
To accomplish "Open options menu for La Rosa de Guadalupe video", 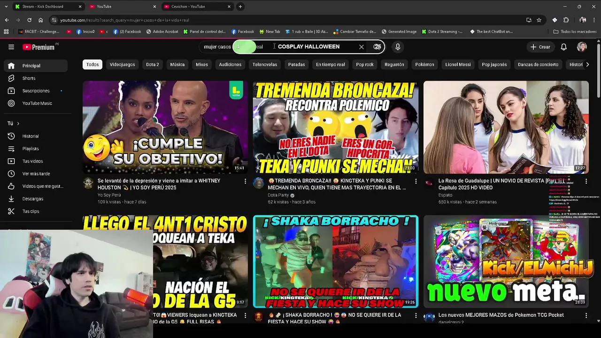I will click(586, 181).
